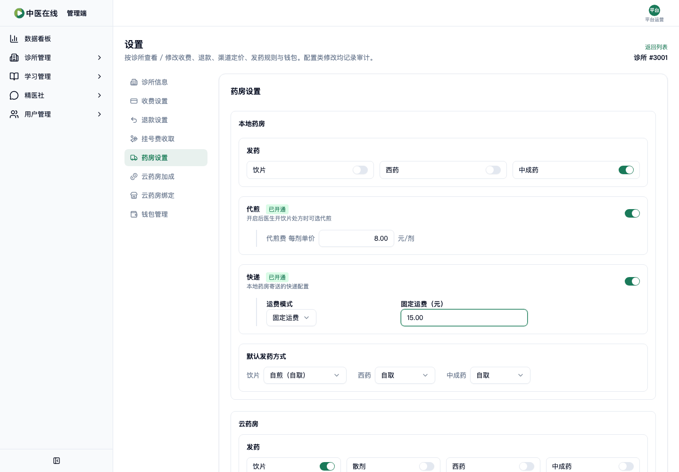This screenshot has width=679, height=472.
Task: Click the 默认发药方式 heading
Action: 266,356
